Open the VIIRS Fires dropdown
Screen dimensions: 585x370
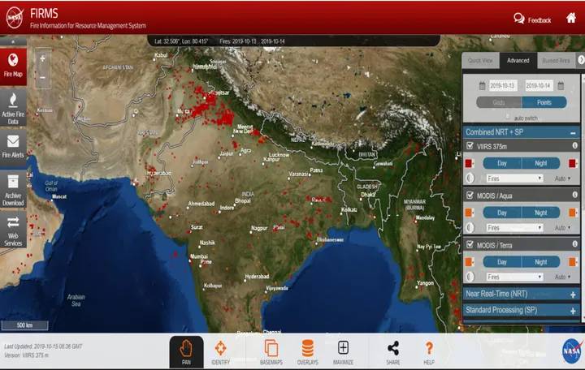[x=514, y=179]
